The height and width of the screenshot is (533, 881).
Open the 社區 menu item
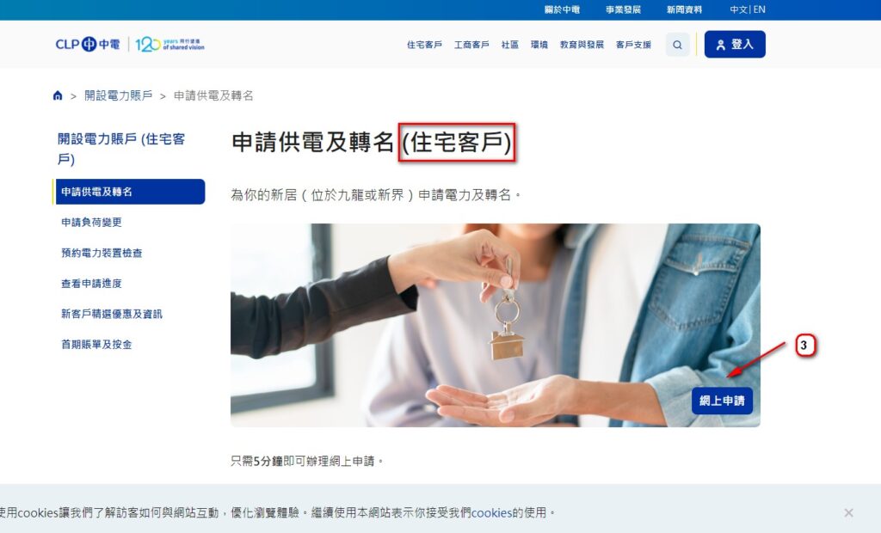[x=509, y=45]
